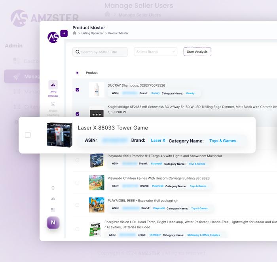The image size is (277, 262).
Task: Open the highlighted Manage item in background sidebar
Action: pos(22,76)
